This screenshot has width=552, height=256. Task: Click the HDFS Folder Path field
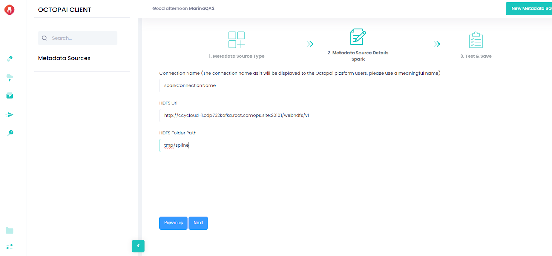coord(355,145)
